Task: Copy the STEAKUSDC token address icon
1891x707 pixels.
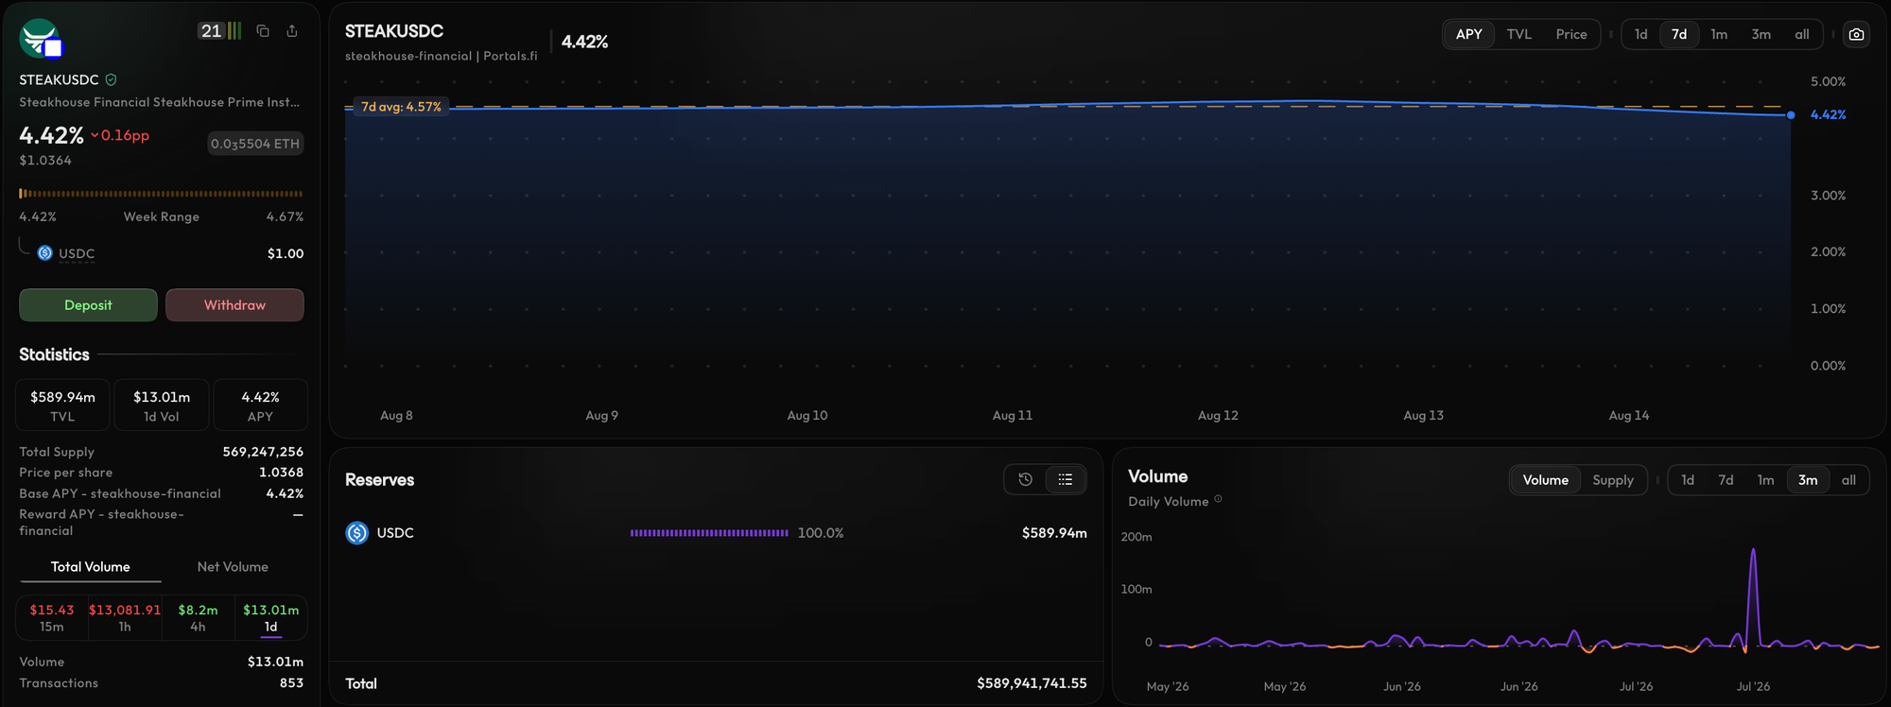Action: [x=263, y=31]
